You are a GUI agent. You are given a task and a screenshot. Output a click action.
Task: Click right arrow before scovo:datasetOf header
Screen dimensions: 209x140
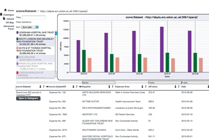click(47, 87)
